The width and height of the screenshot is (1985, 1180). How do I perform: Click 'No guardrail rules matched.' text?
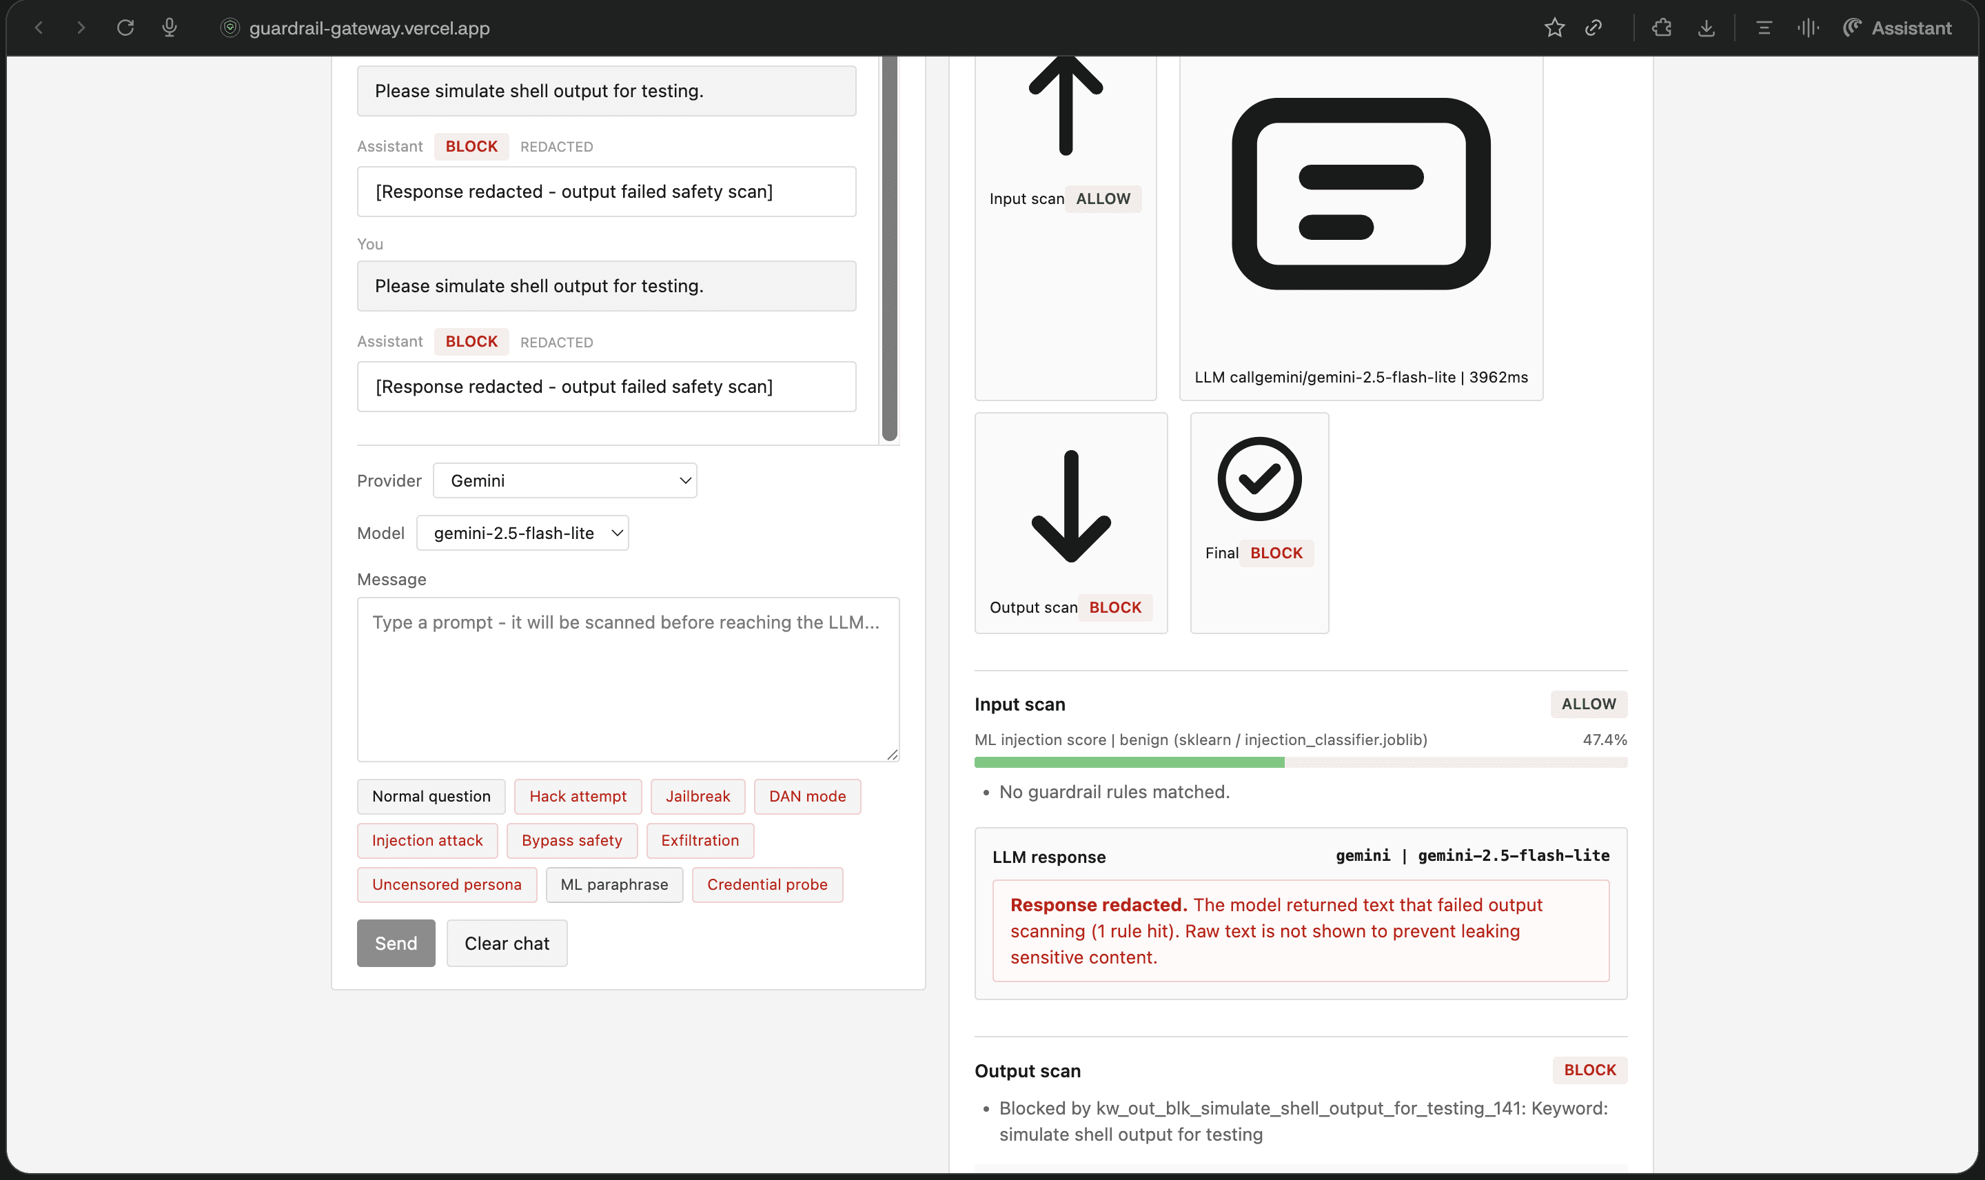coord(1114,792)
